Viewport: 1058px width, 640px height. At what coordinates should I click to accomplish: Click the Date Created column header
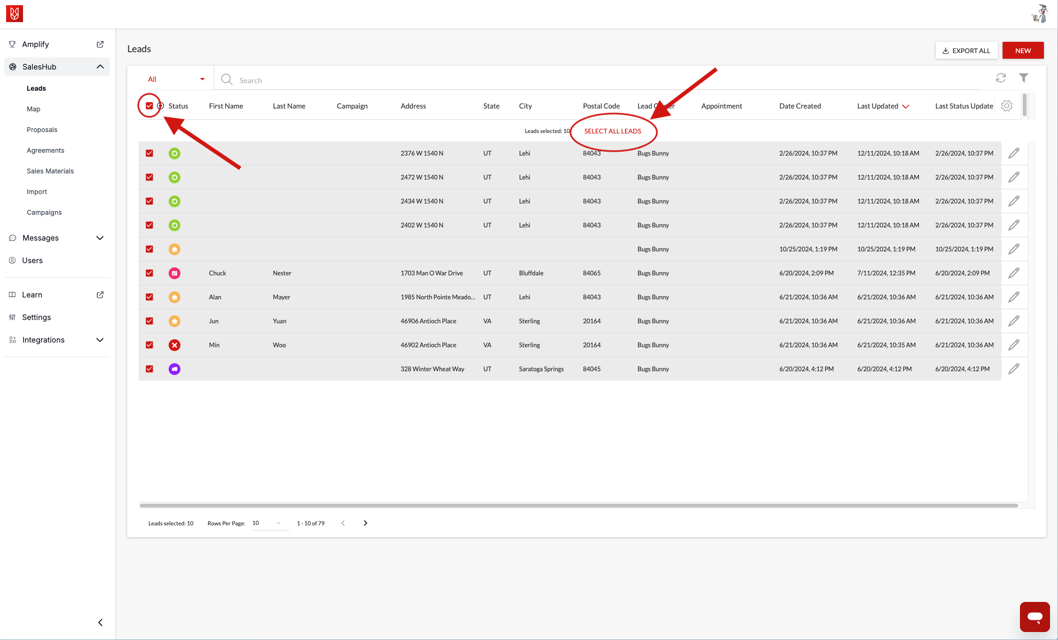point(800,106)
